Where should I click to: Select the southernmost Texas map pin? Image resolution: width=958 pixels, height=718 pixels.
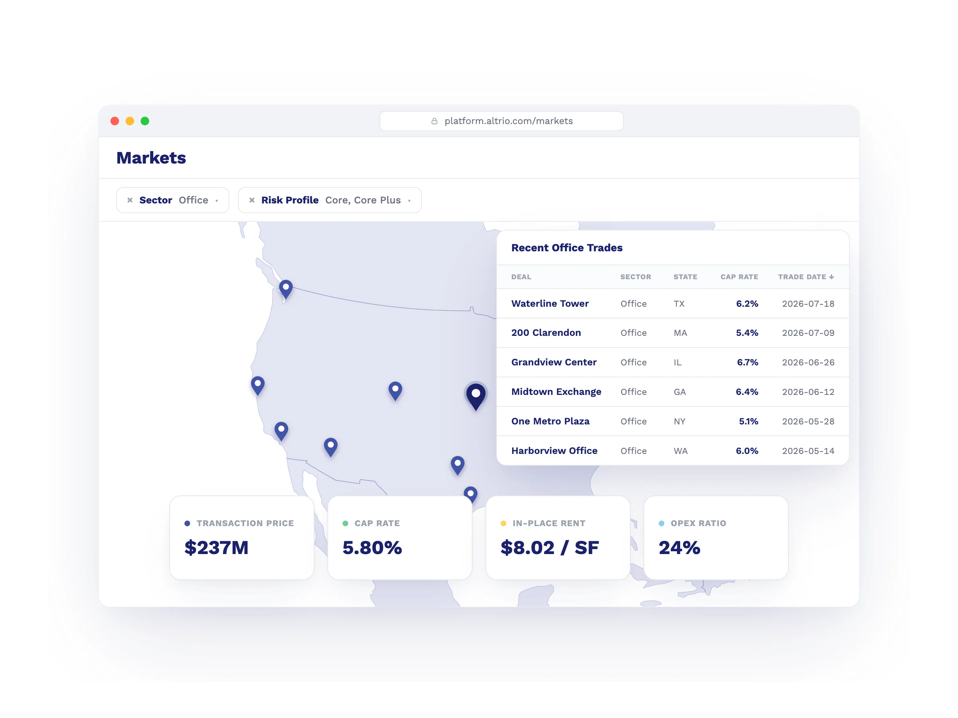pos(471,495)
